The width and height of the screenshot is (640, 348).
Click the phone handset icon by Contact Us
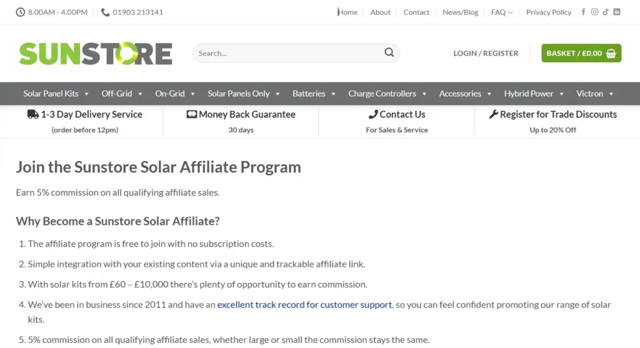point(373,114)
